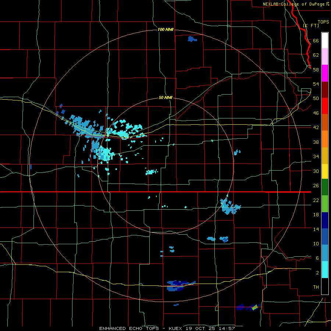Select the navy blue legend swatch
Viewport: 331px width, 331px height.
pyautogui.click(x=325, y=220)
